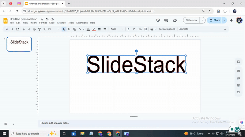The height and width of the screenshot is (137, 245).
Task: Click the Insert link icon
Action: (140, 29)
